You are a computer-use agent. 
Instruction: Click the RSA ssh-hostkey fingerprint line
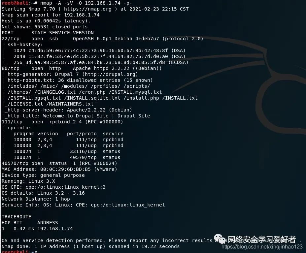pyautogui.click(x=99, y=56)
